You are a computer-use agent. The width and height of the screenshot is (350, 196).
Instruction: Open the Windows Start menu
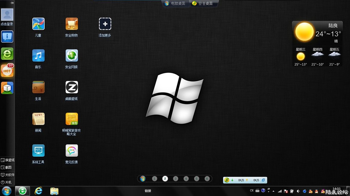pos(7,191)
